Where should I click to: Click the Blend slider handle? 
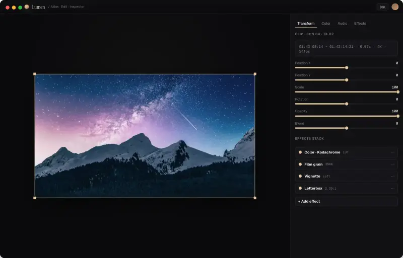pos(347,128)
